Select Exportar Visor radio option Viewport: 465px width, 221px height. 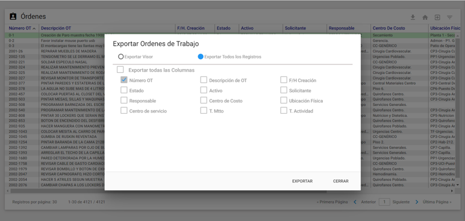tap(120, 57)
